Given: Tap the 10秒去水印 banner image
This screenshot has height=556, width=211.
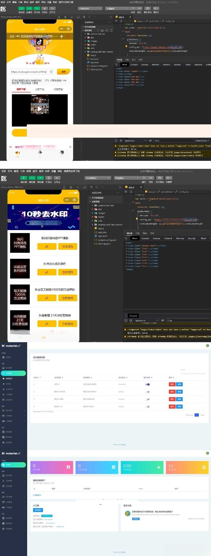Looking at the screenshot, I should coord(44,217).
